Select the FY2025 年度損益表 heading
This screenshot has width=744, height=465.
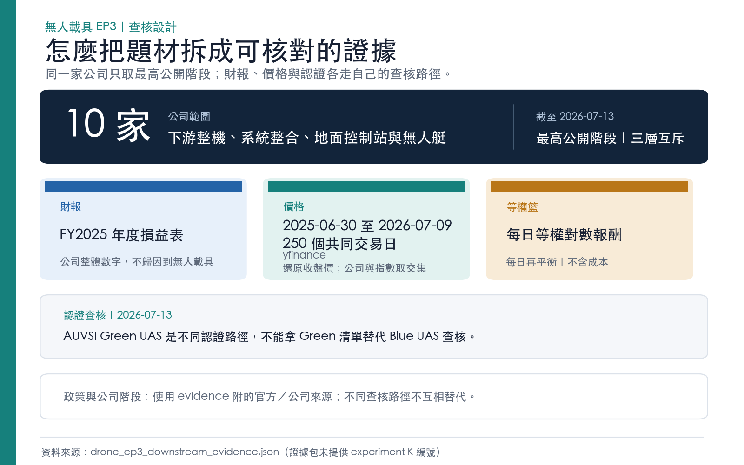121,235
